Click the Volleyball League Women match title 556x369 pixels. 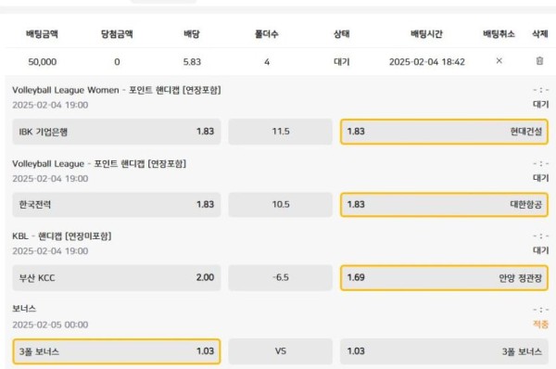pos(117,90)
